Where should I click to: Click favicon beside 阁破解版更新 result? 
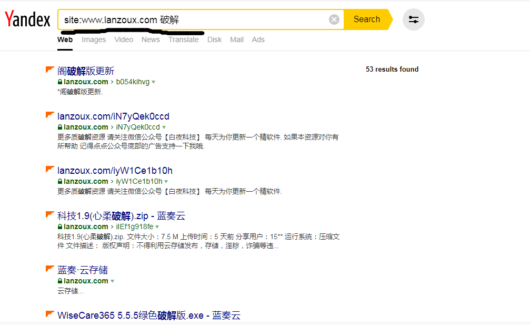[x=49, y=70]
